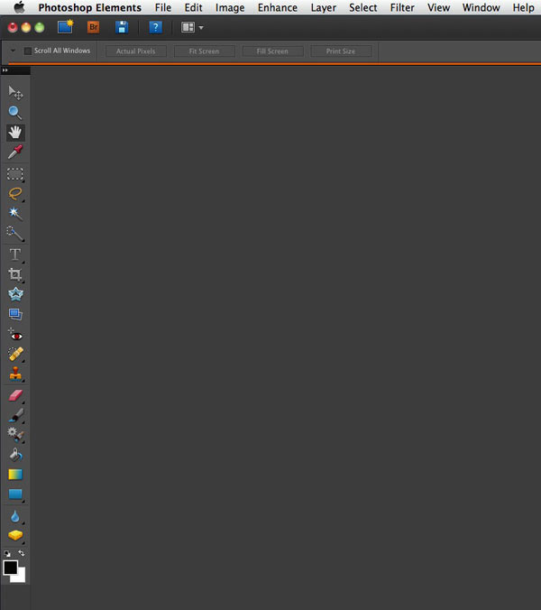Select the Paint Bucket tool

(x=15, y=455)
